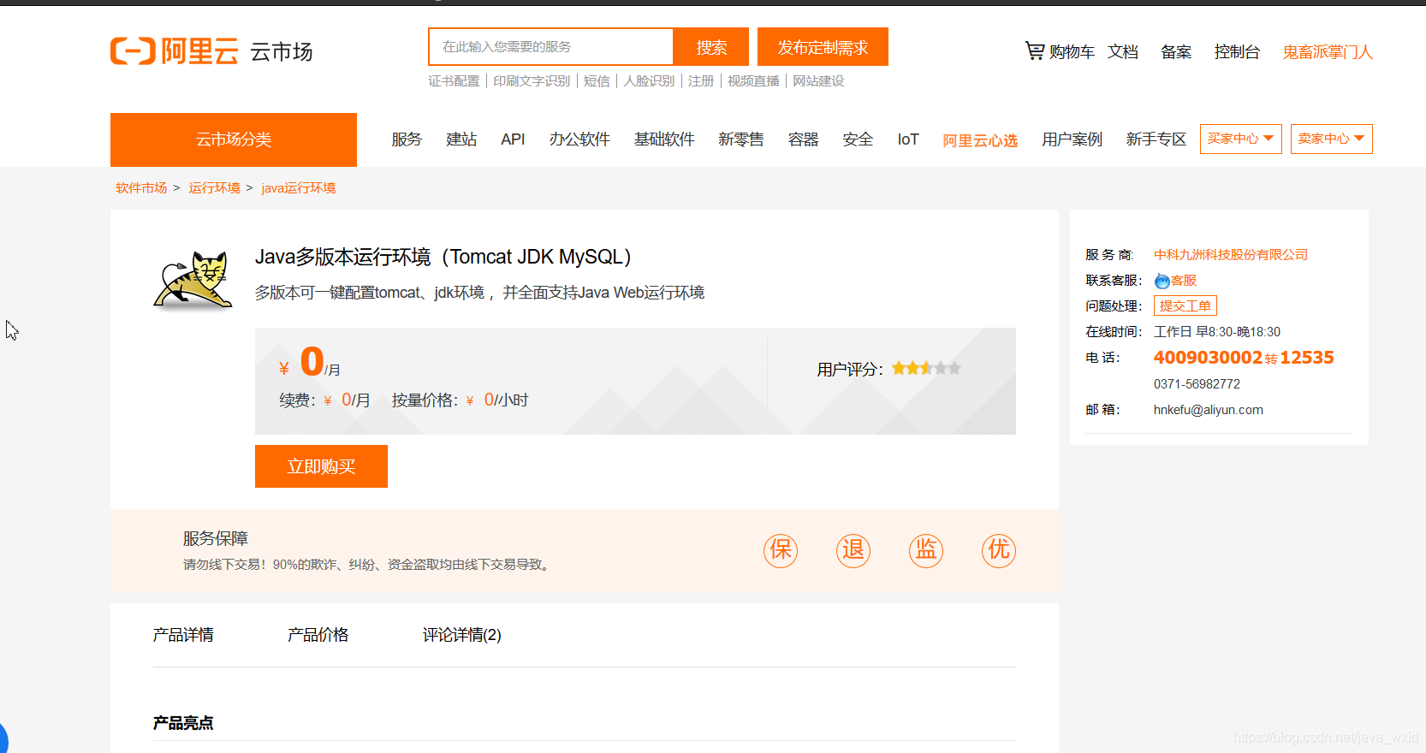1426x753 pixels.
Task: Open the 备案 filing link
Action: [1176, 52]
